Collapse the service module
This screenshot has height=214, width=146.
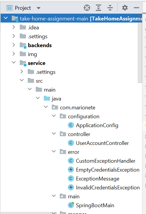pyautogui.click(x=14, y=63)
